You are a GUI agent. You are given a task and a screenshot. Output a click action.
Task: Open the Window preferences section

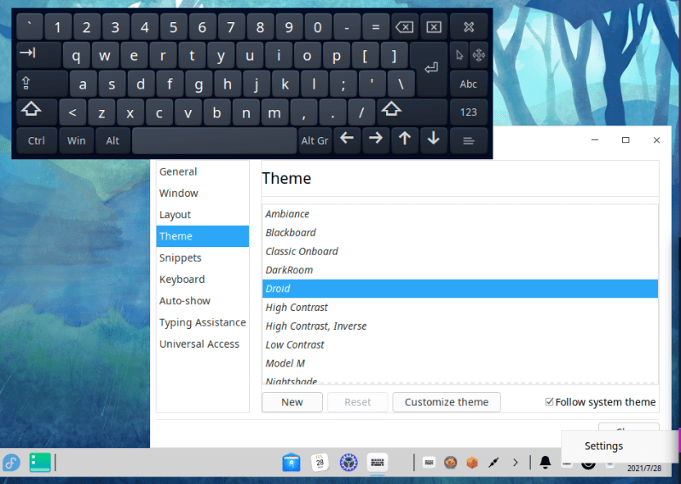pos(202,193)
